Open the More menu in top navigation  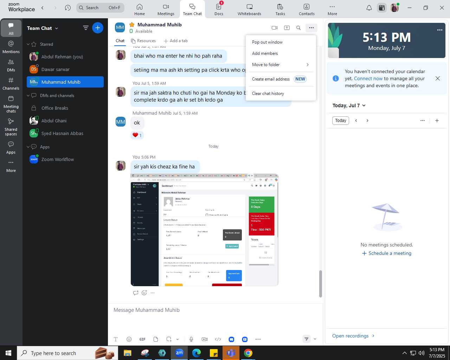(x=332, y=9)
